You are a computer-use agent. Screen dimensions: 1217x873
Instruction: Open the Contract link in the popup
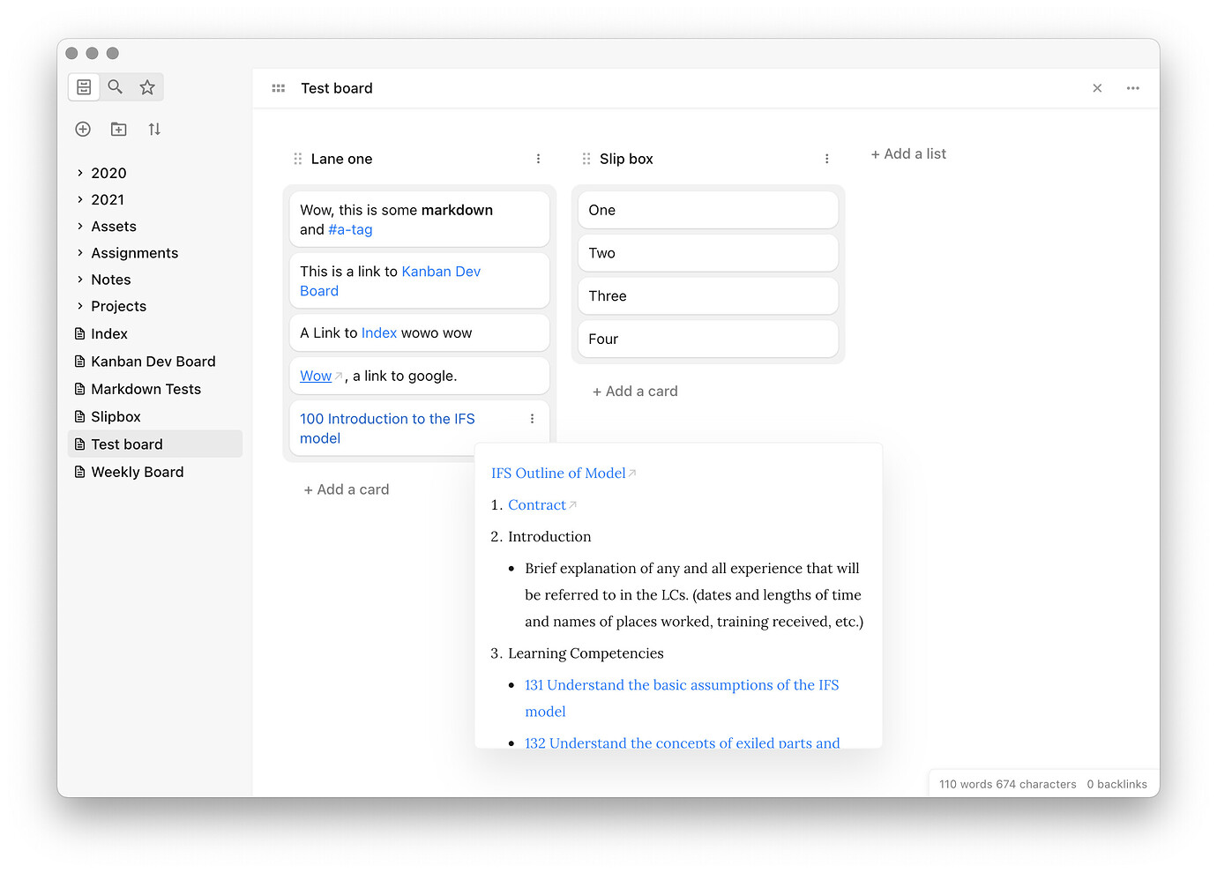tap(536, 504)
